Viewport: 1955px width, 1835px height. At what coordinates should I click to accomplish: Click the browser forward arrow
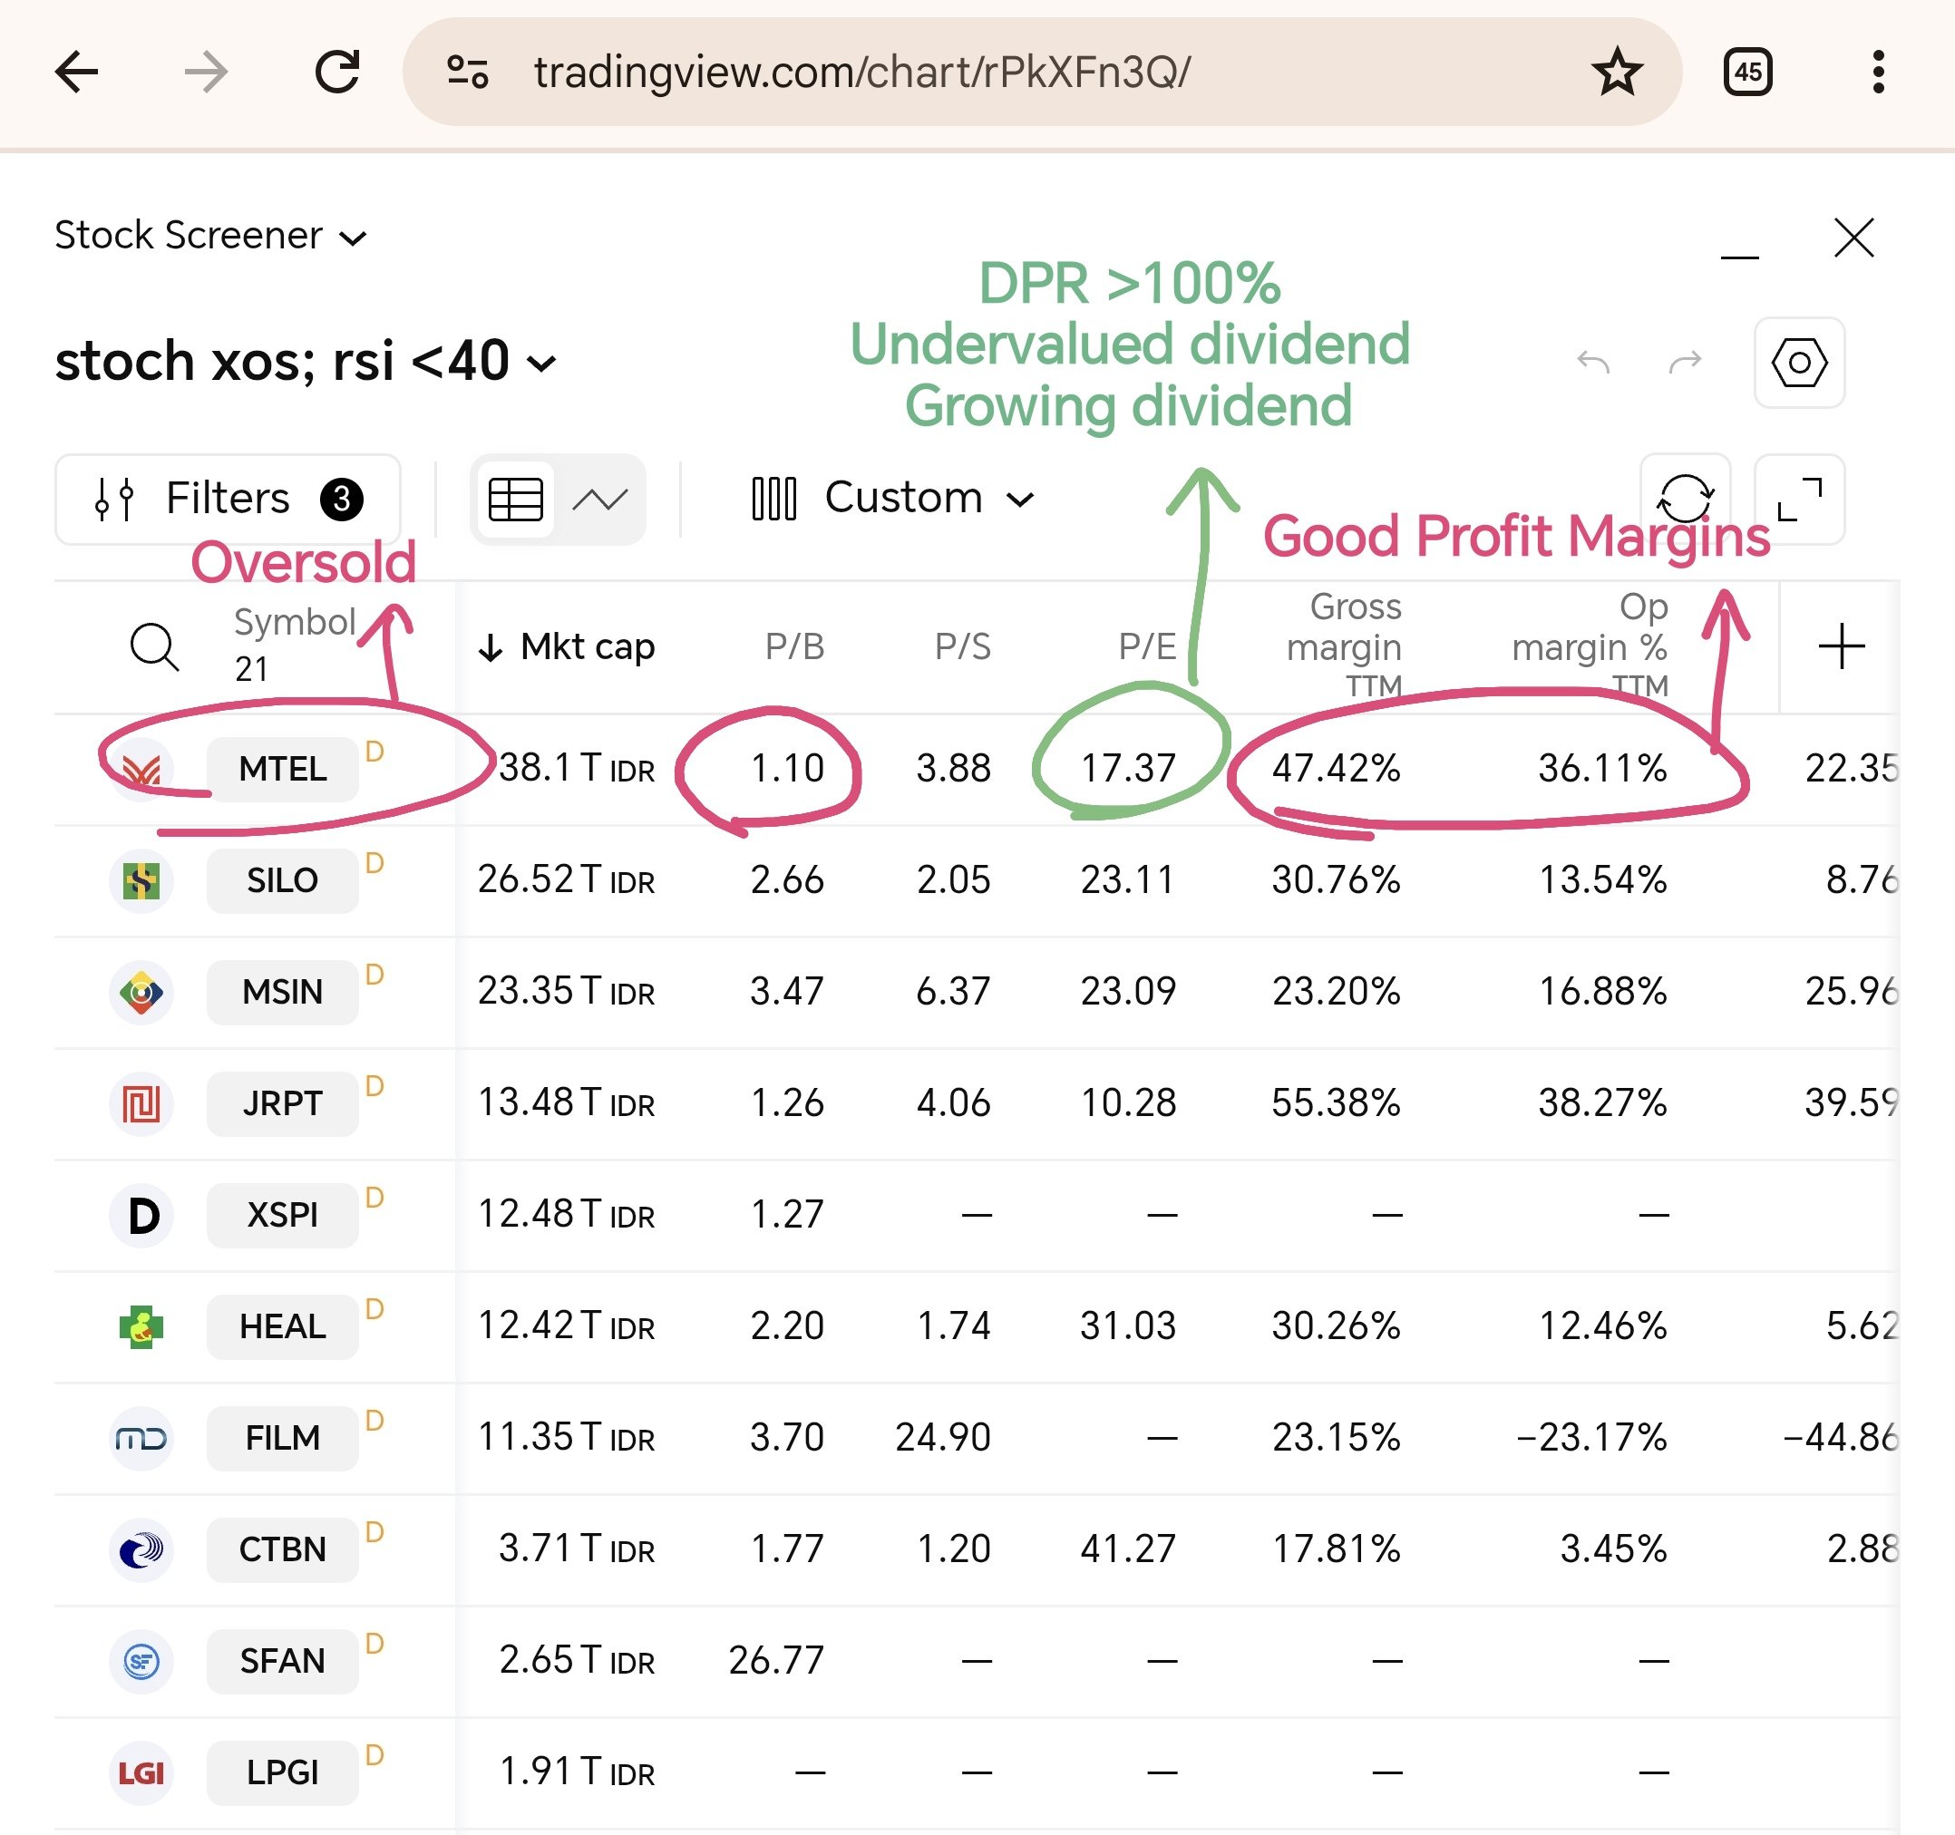207,72
